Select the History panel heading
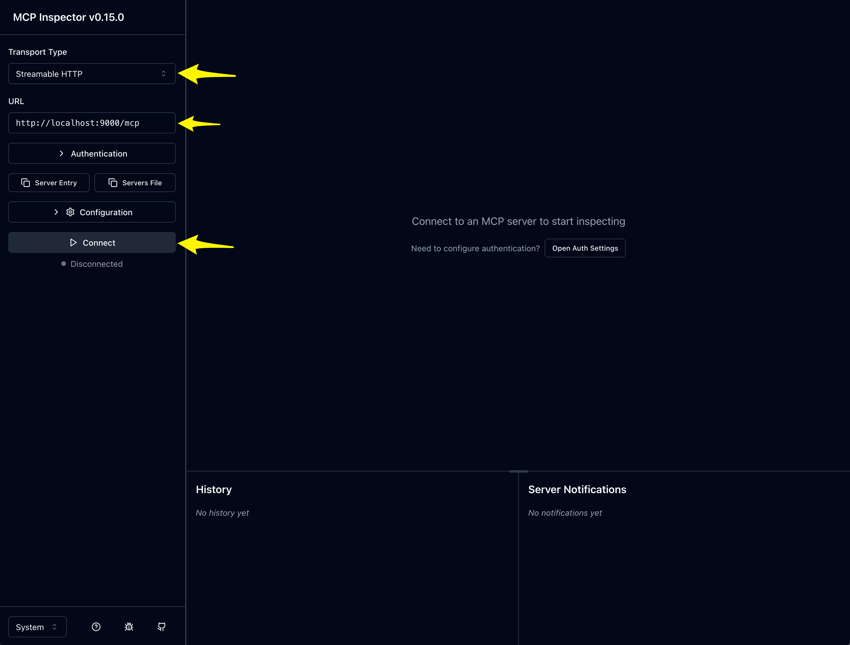Screen dimensions: 850x645 214,489
